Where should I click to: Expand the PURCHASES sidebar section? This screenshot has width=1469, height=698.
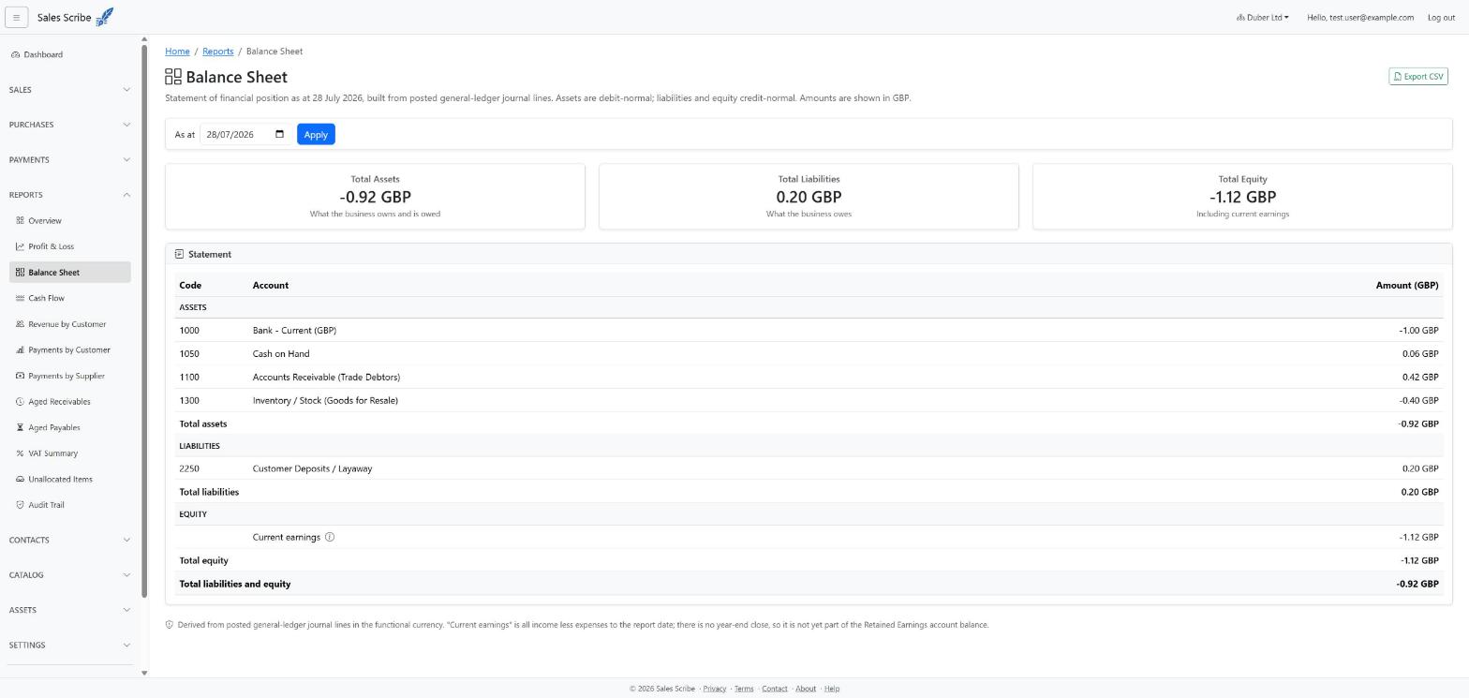pyautogui.click(x=69, y=125)
